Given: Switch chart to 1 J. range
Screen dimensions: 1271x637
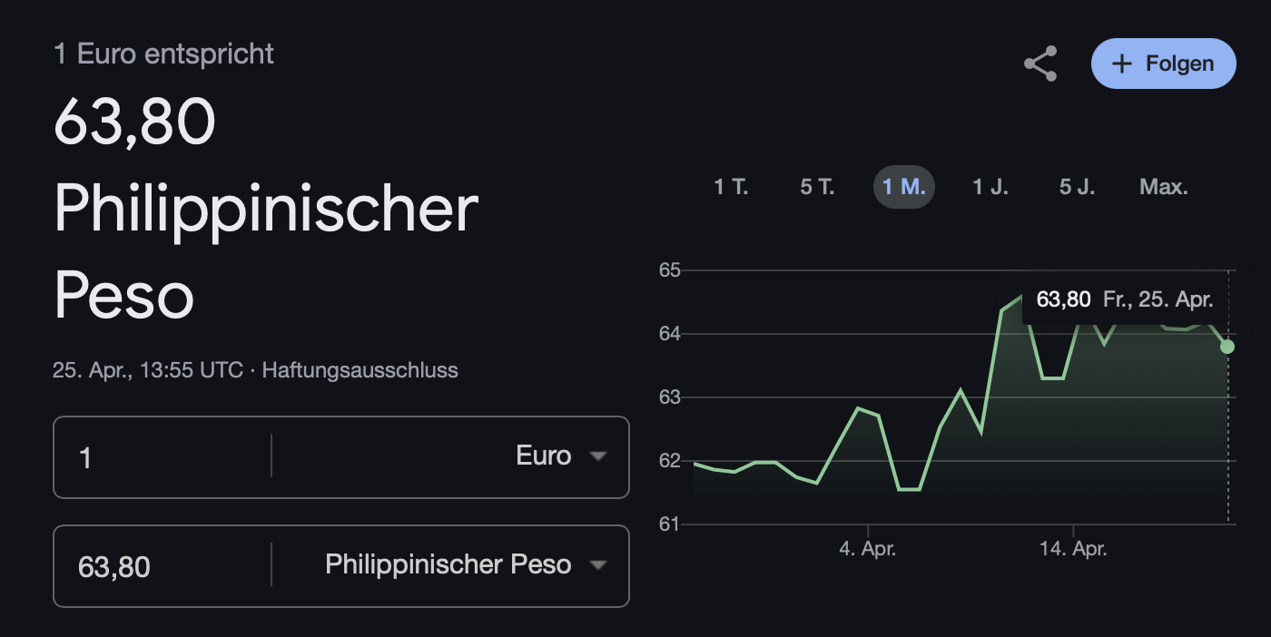Looking at the screenshot, I should tap(990, 187).
